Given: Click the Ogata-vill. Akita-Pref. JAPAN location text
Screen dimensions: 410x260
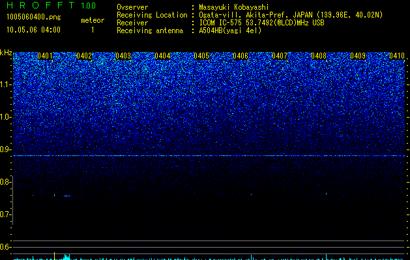Looking at the screenshot, I should click(291, 15).
